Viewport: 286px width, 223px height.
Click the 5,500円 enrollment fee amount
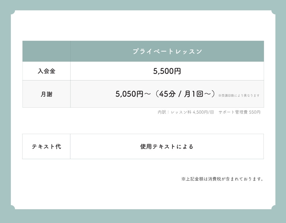tap(167, 71)
